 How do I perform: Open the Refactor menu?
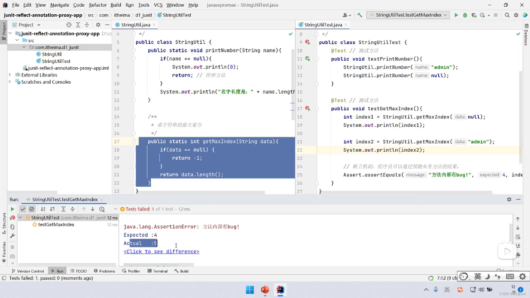[x=97, y=5]
